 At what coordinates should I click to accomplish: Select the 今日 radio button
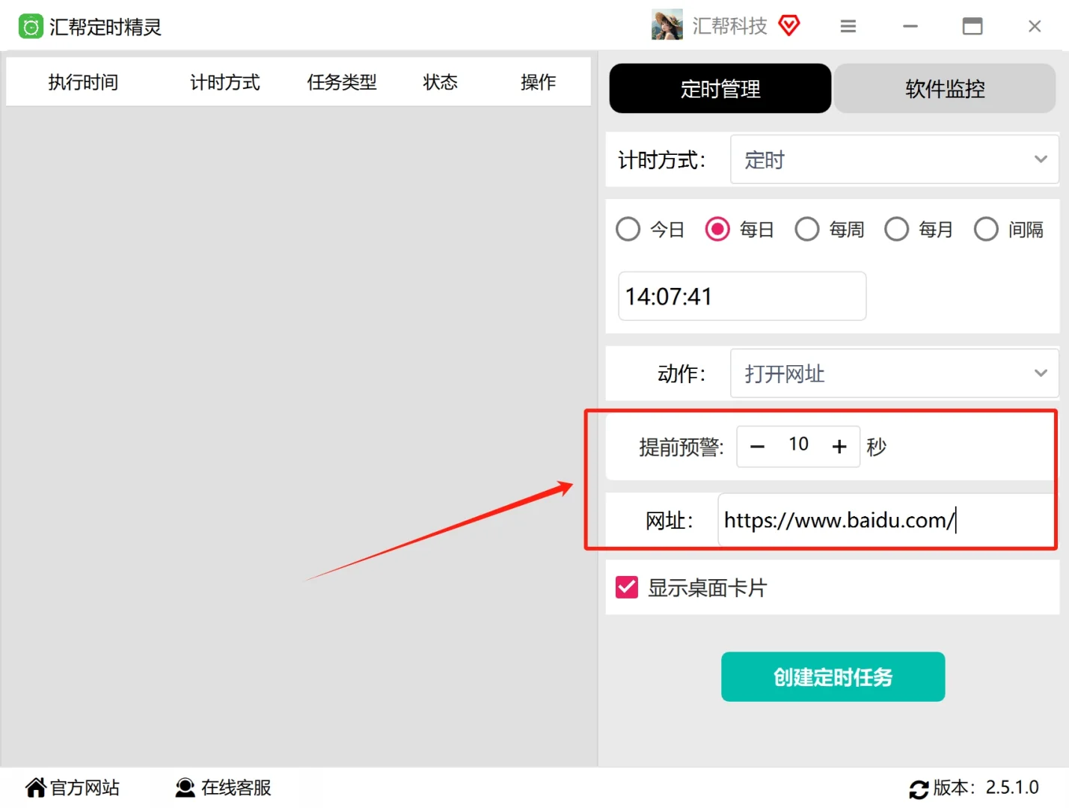click(x=628, y=229)
